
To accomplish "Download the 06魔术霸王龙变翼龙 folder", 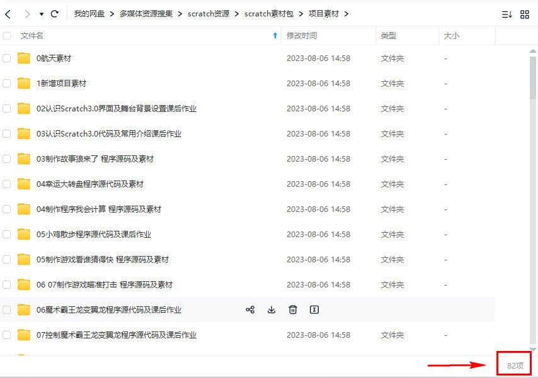I will 272,309.
